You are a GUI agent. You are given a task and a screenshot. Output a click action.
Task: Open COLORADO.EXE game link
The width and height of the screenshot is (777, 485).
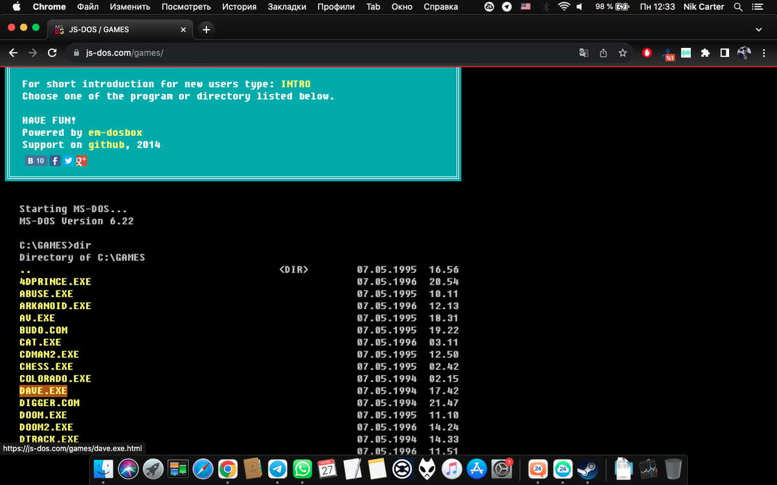pos(55,379)
